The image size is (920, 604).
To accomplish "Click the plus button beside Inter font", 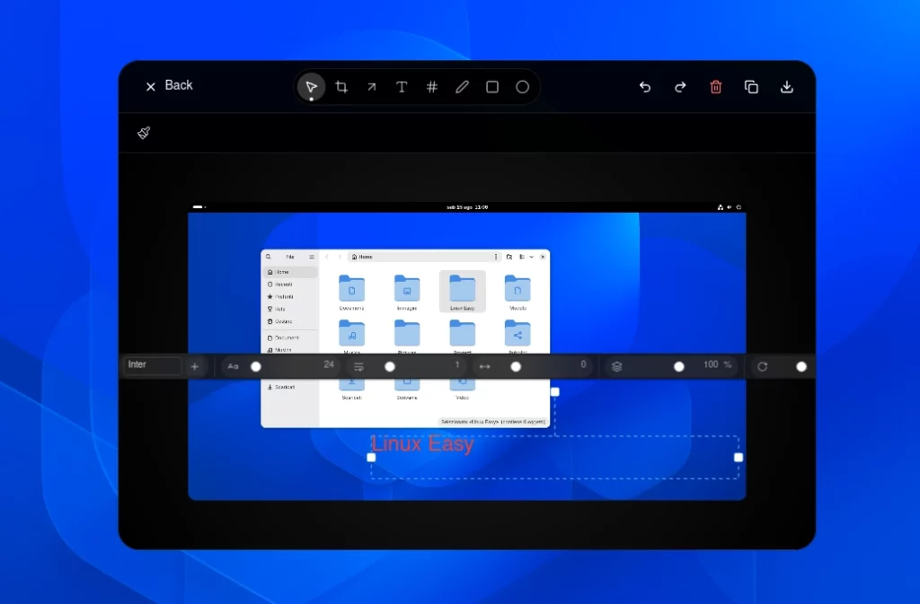I will pos(195,367).
